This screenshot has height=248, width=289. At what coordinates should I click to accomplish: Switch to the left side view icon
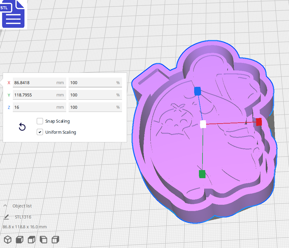[43, 240]
